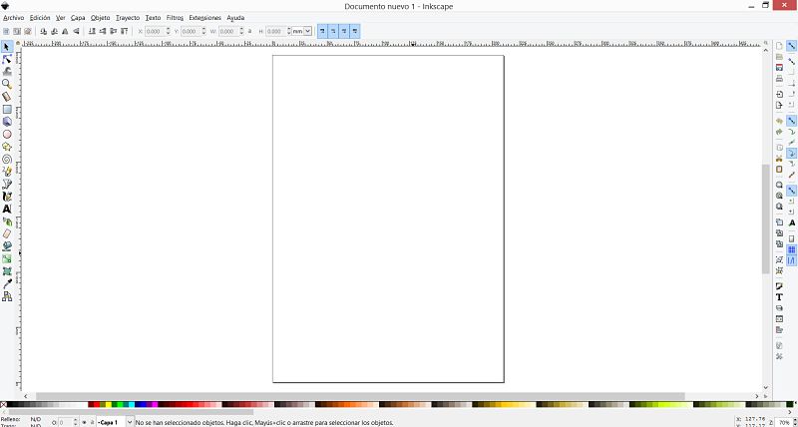This screenshot has height=427, width=798.
Task: Toggle Capa 1 layer visibility eye
Action: point(85,422)
